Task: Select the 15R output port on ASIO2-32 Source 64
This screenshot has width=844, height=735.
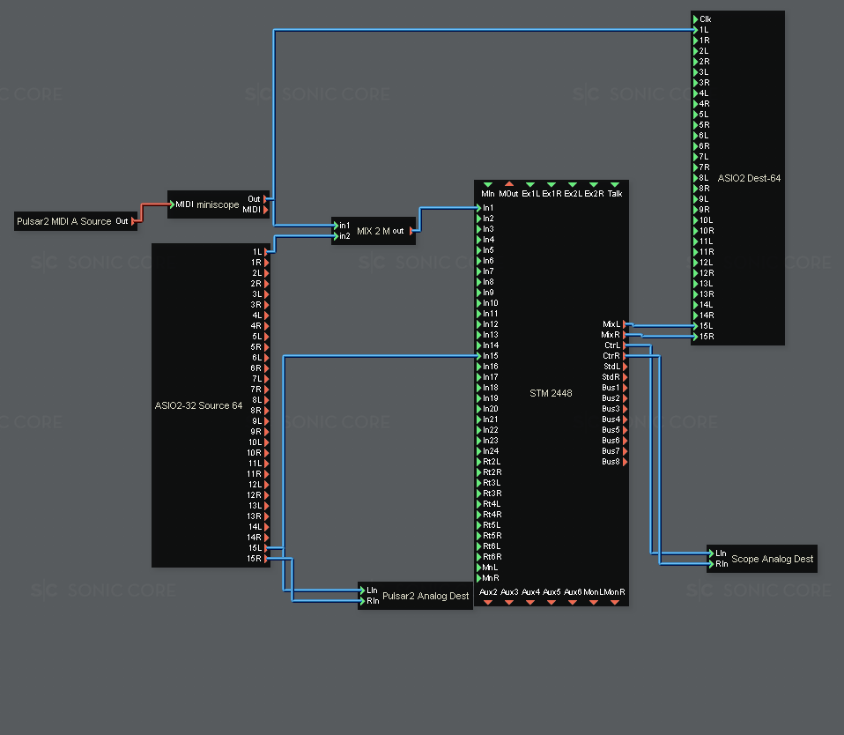Action: [266, 559]
